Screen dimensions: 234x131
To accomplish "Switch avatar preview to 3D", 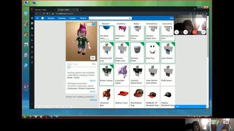I will tap(93, 58).
